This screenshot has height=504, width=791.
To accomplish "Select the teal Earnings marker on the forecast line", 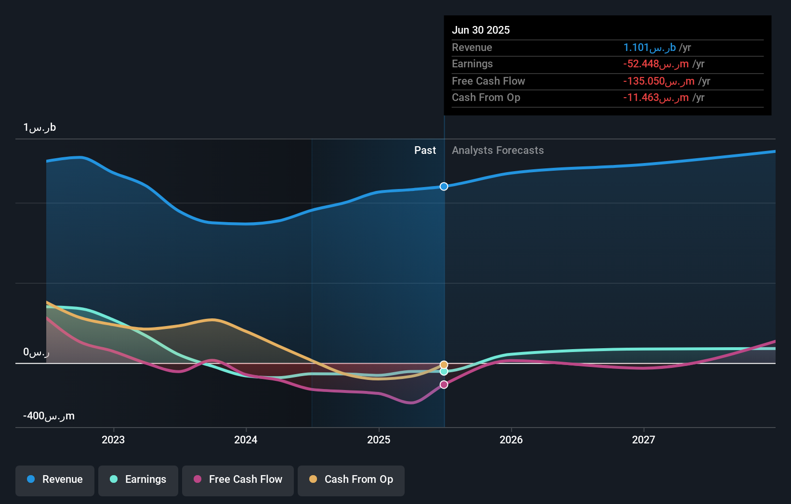I will 443,371.
